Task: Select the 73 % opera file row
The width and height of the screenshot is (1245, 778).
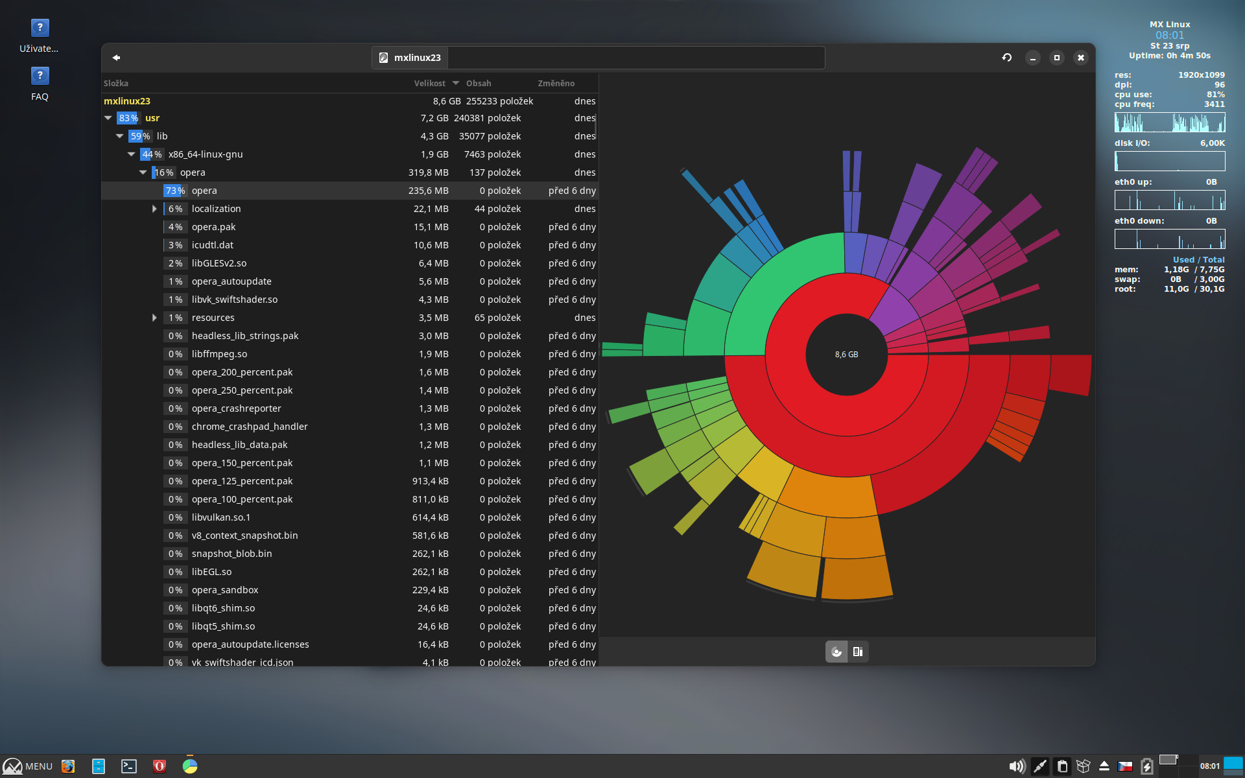Action: tap(350, 191)
